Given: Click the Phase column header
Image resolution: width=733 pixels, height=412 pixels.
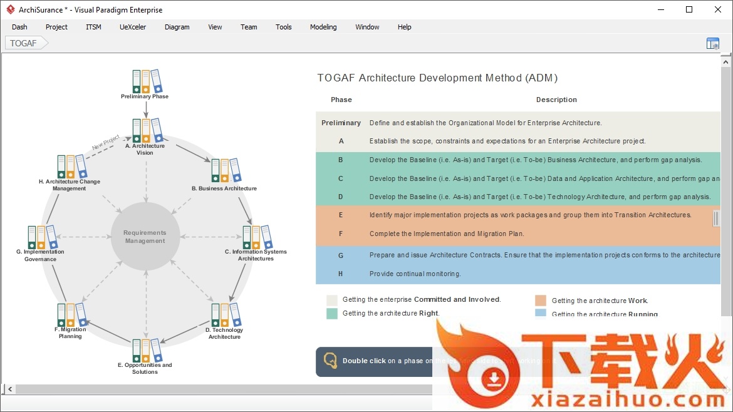Looking at the screenshot, I should click(341, 100).
